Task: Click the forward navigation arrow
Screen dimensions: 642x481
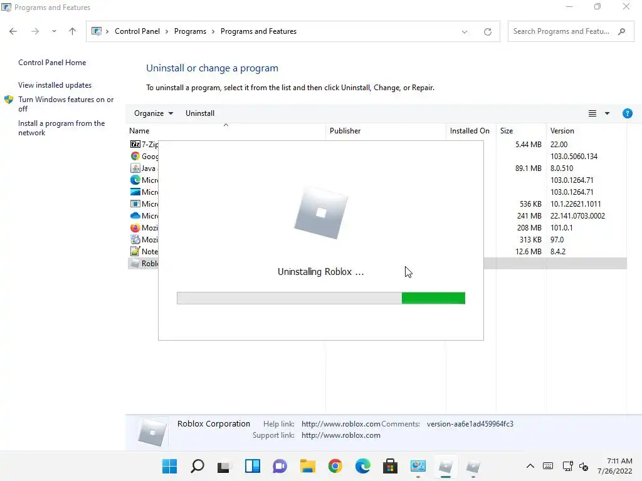Action: click(x=35, y=31)
